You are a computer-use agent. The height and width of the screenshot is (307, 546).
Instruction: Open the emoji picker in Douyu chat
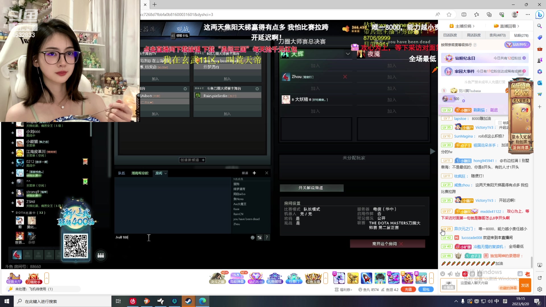442,274
